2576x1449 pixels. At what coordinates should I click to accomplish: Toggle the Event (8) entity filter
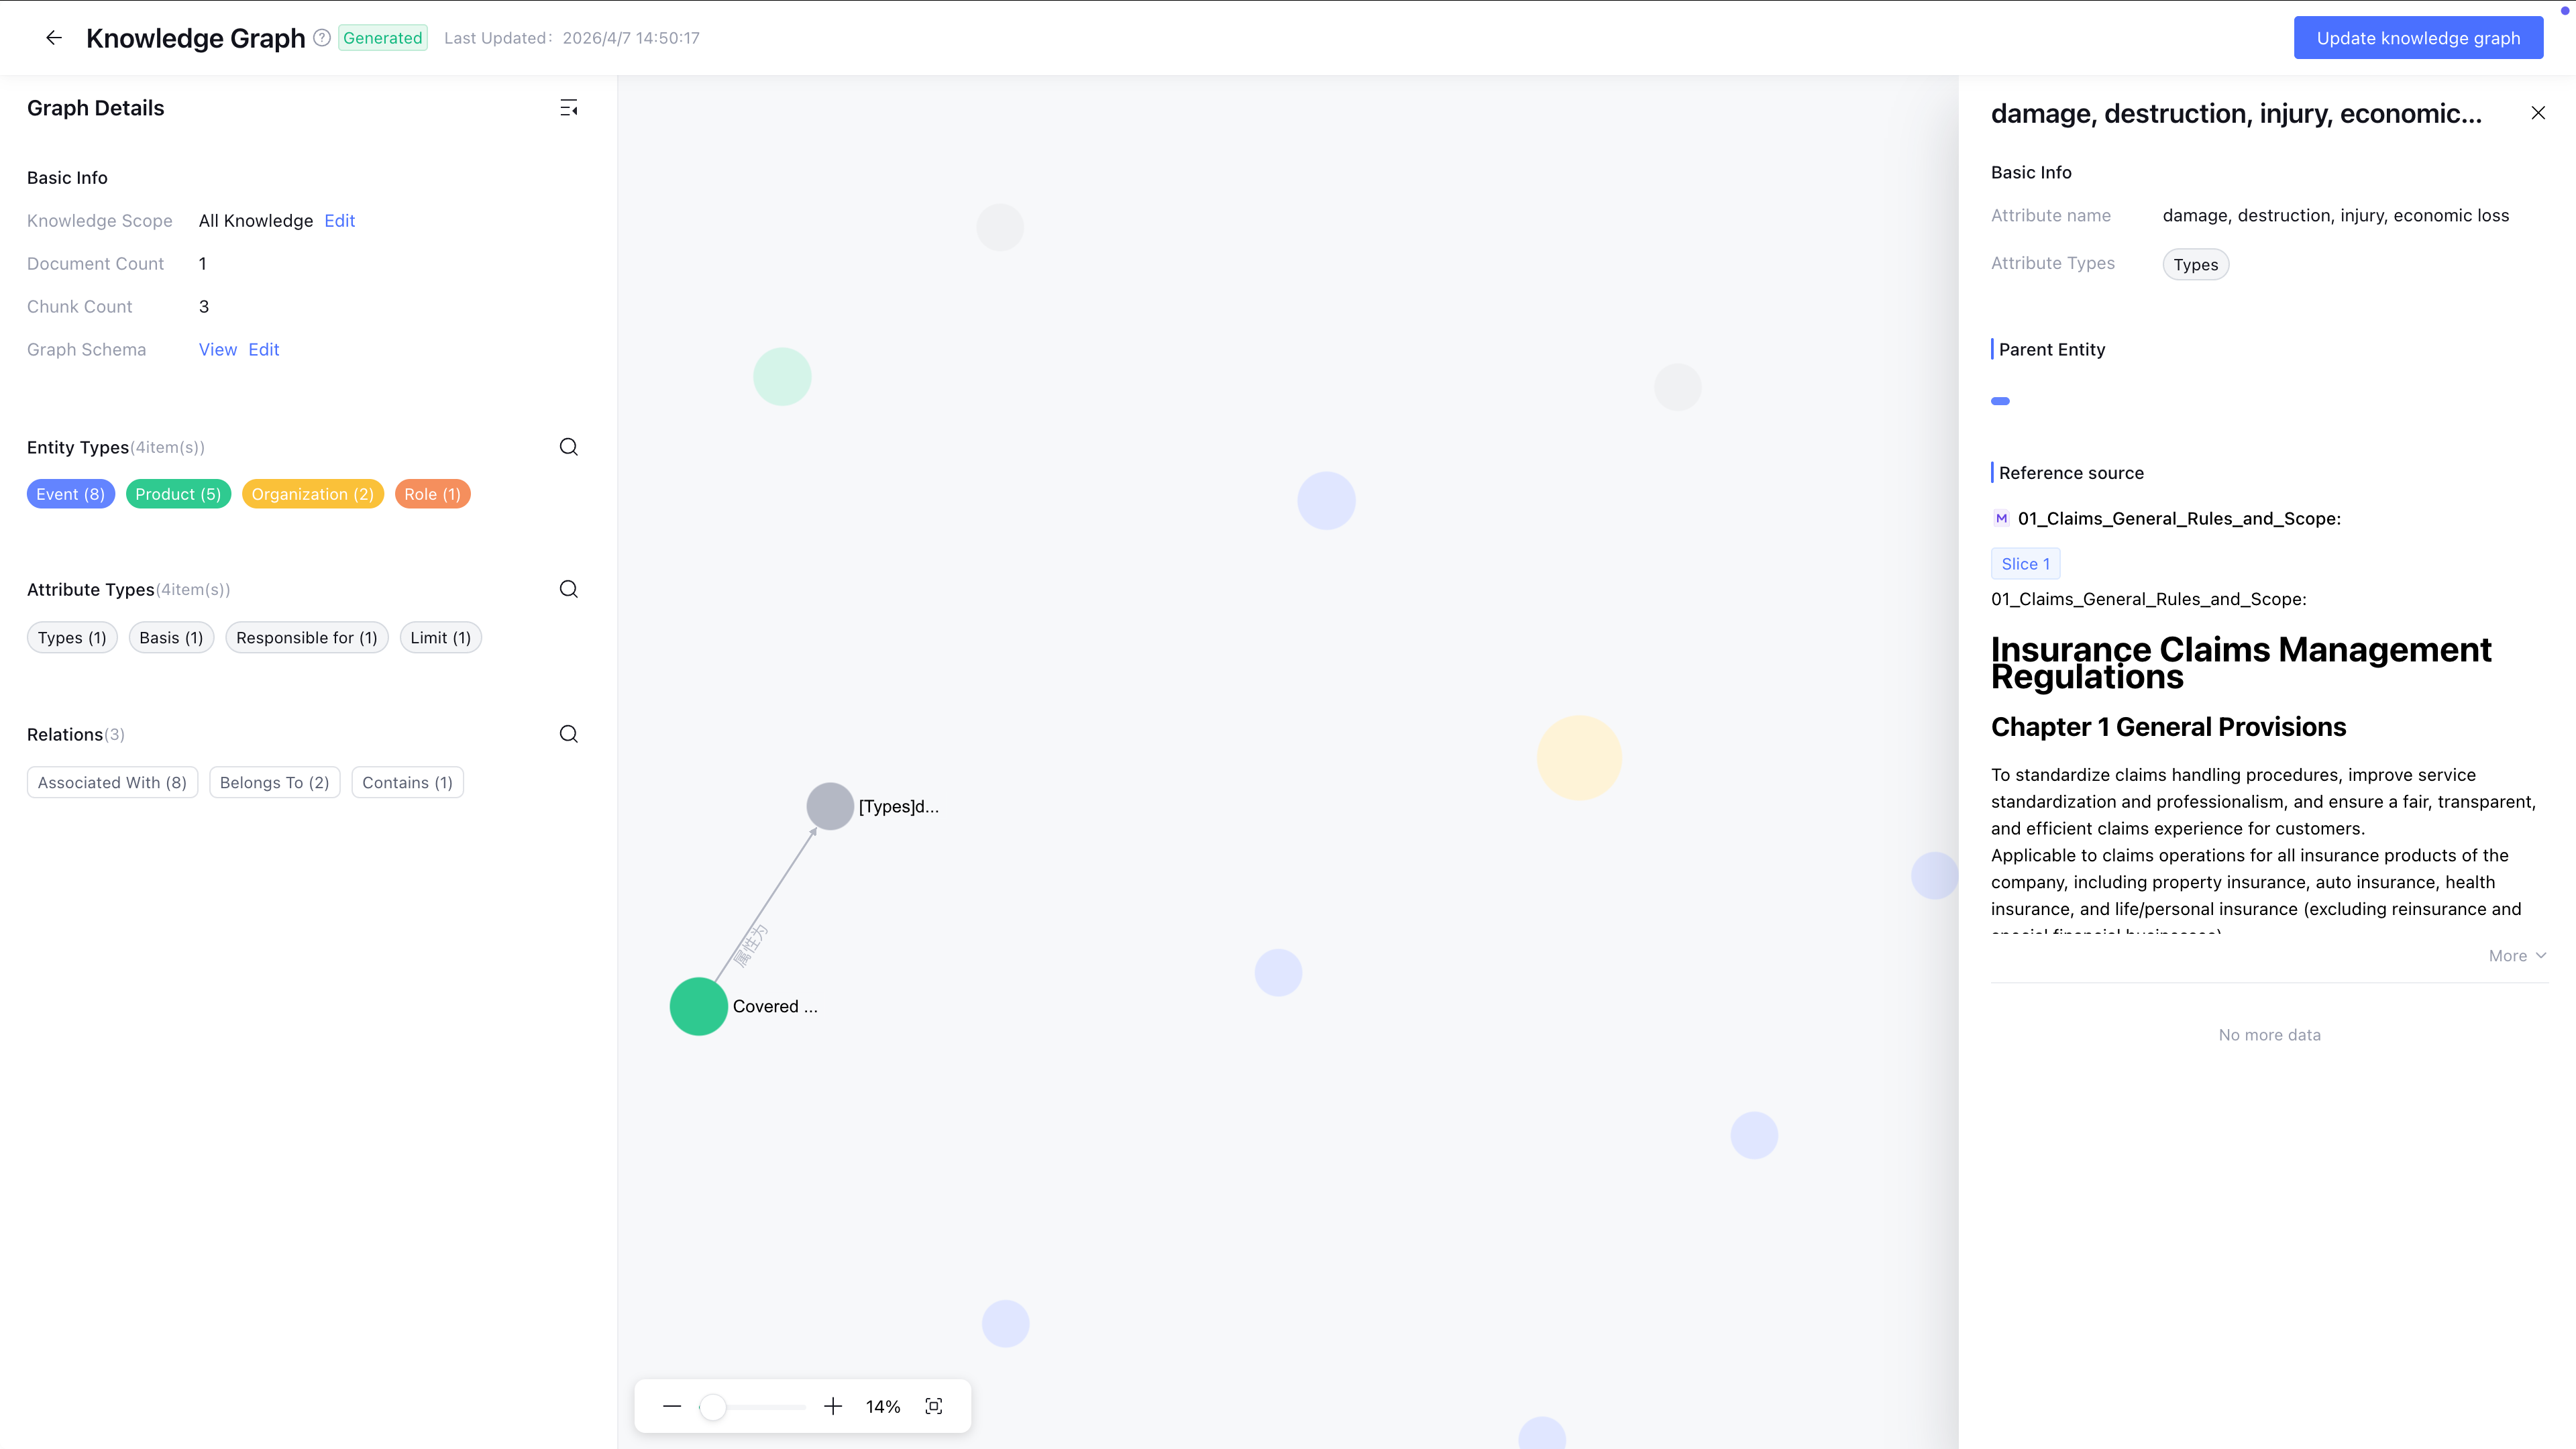point(71,494)
